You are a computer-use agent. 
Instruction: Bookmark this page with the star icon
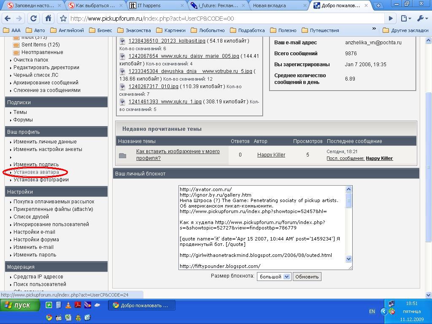(63, 19)
